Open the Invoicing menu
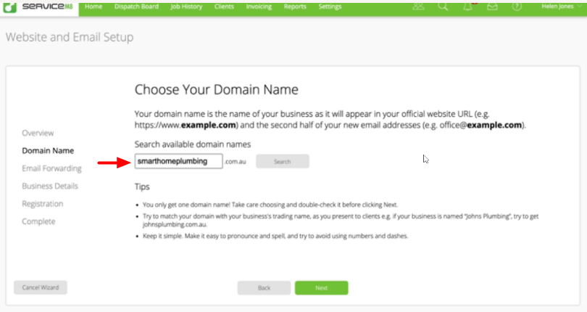Screen dimensions: 587x312 click(259, 7)
